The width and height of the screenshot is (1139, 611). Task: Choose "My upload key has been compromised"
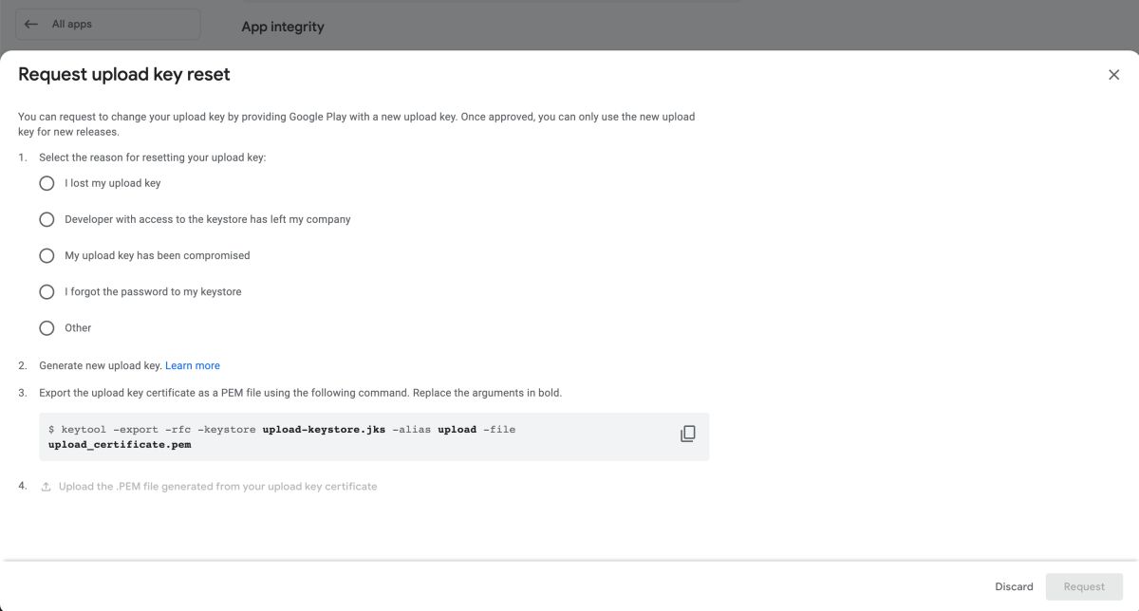pyautogui.click(x=47, y=255)
